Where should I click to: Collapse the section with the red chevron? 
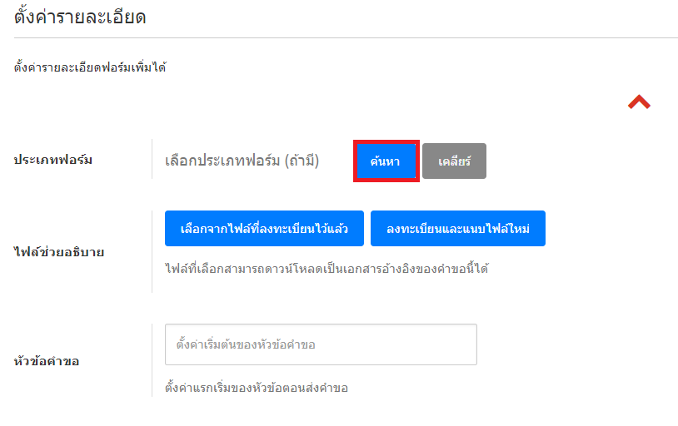[639, 102]
